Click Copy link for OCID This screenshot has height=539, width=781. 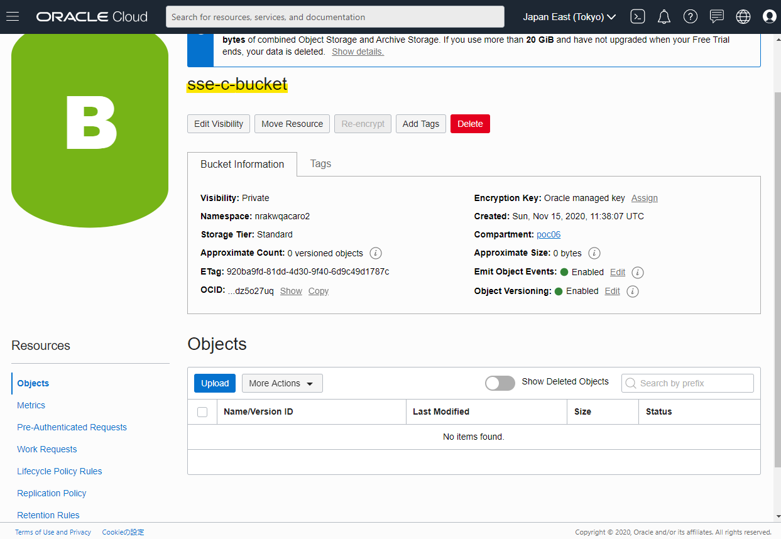click(x=319, y=291)
